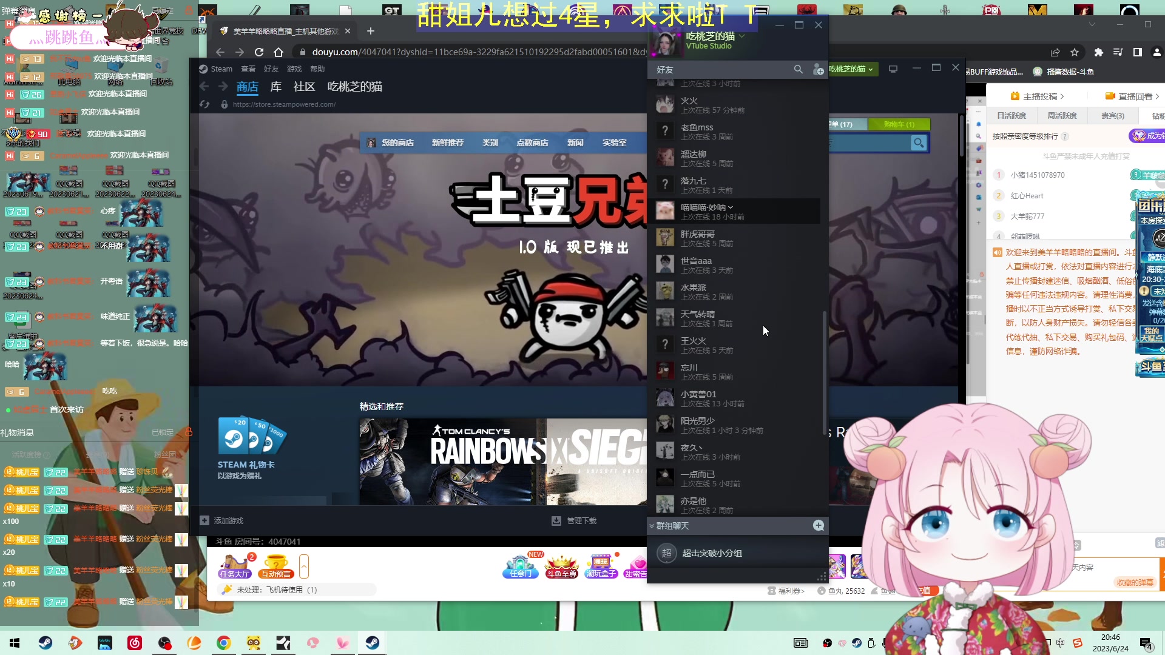
Task: Select 周活跃度 ranking tab
Action: [x=1062, y=116]
